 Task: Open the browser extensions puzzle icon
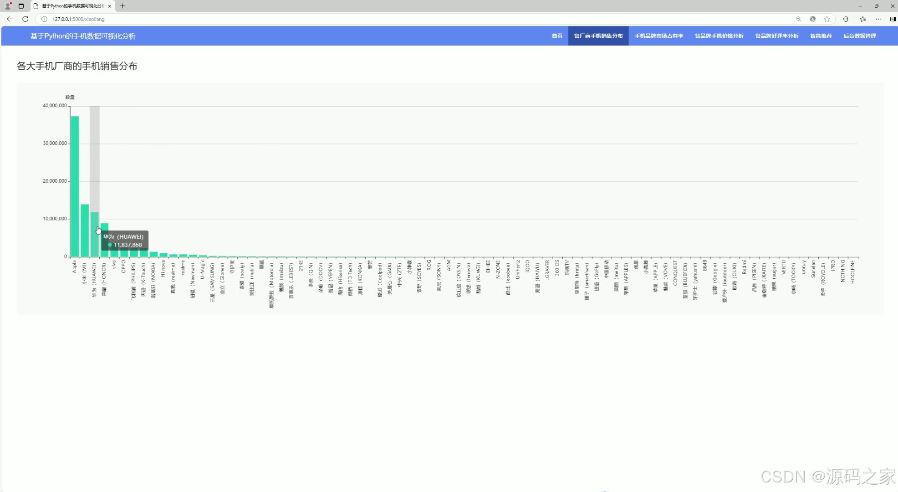point(846,19)
